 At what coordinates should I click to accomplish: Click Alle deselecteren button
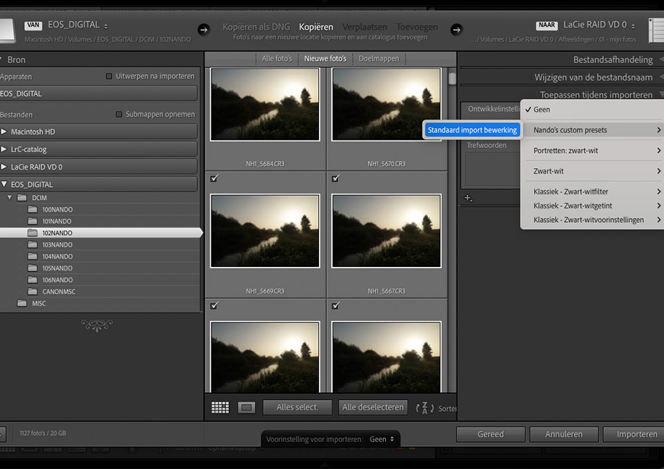(373, 407)
